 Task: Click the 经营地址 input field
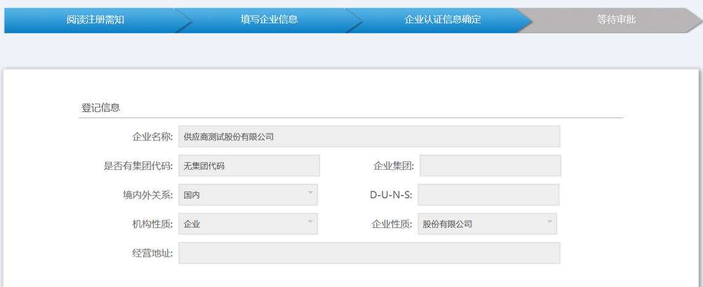[369, 252]
